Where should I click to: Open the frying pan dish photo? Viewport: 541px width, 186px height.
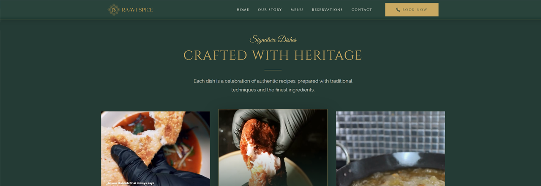pos(391,148)
